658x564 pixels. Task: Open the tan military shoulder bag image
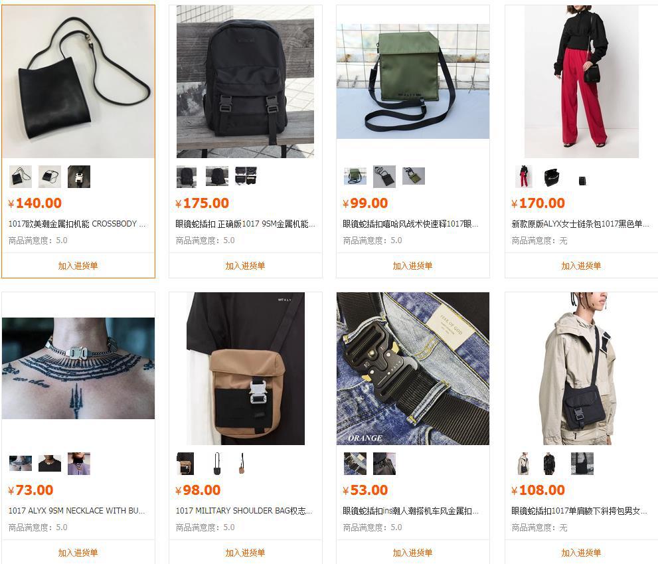click(x=246, y=369)
